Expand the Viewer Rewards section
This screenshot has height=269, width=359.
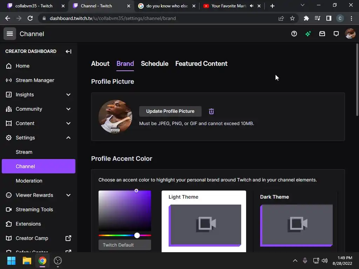pos(39,195)
